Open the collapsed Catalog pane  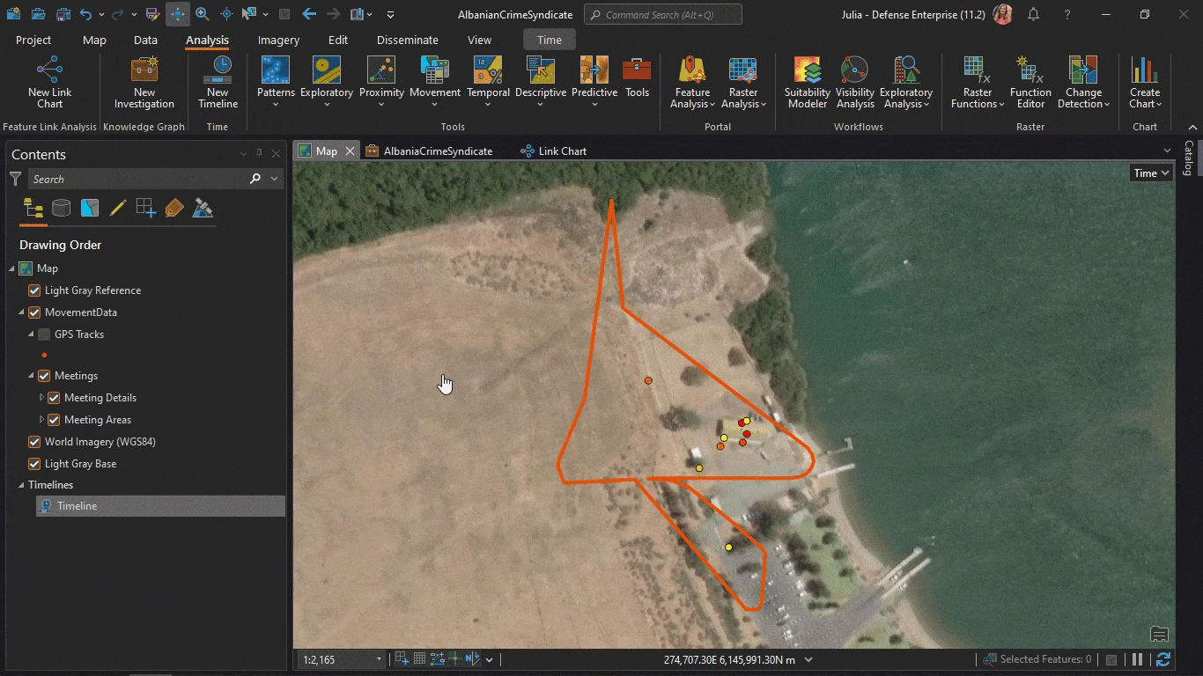point(1189,158)
